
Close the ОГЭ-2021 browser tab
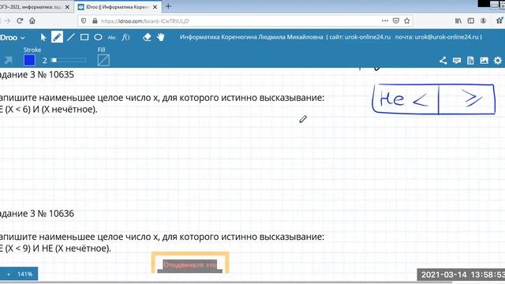67,7
